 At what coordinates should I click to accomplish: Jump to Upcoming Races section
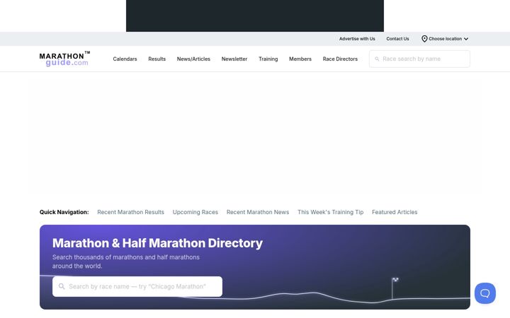click(195, 212)
